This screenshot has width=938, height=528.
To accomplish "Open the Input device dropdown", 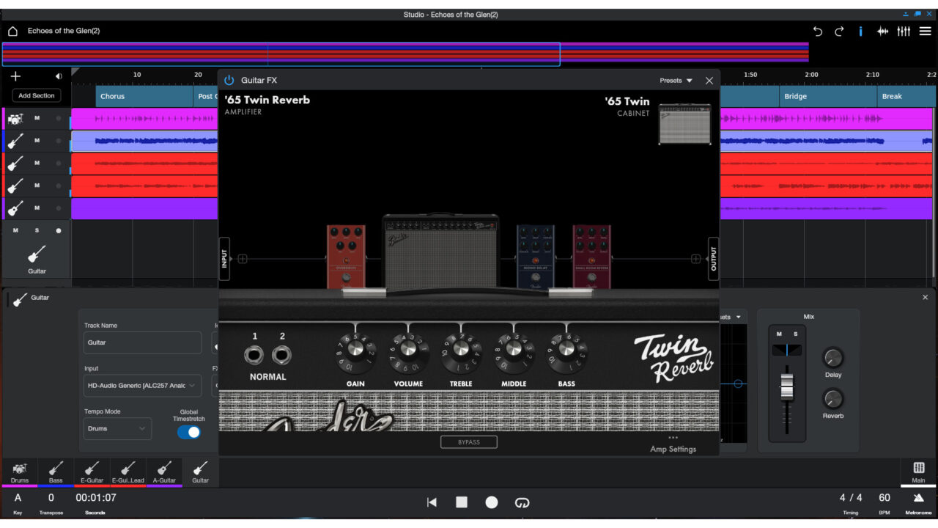I will tap(143, 385).
